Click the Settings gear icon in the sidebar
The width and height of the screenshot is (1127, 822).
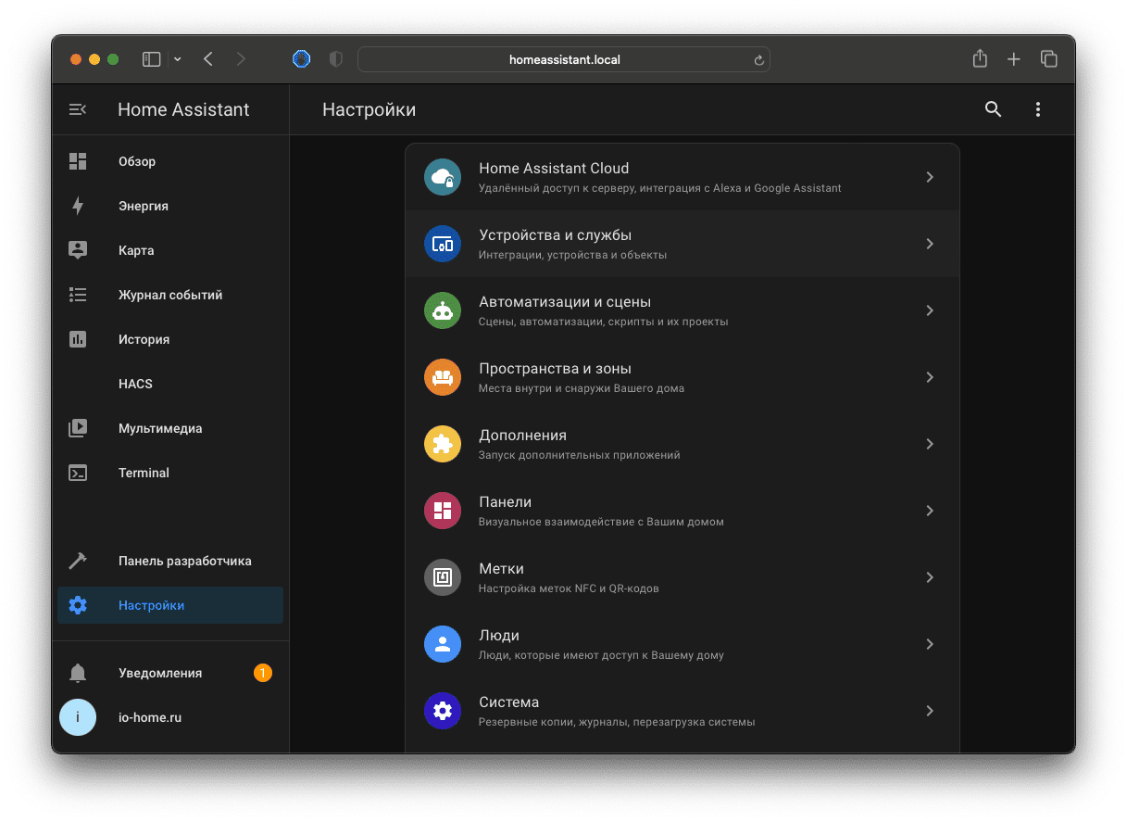pos(78,605)
